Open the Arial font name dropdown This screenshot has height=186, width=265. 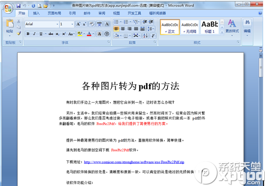click(x=57, y=24)
